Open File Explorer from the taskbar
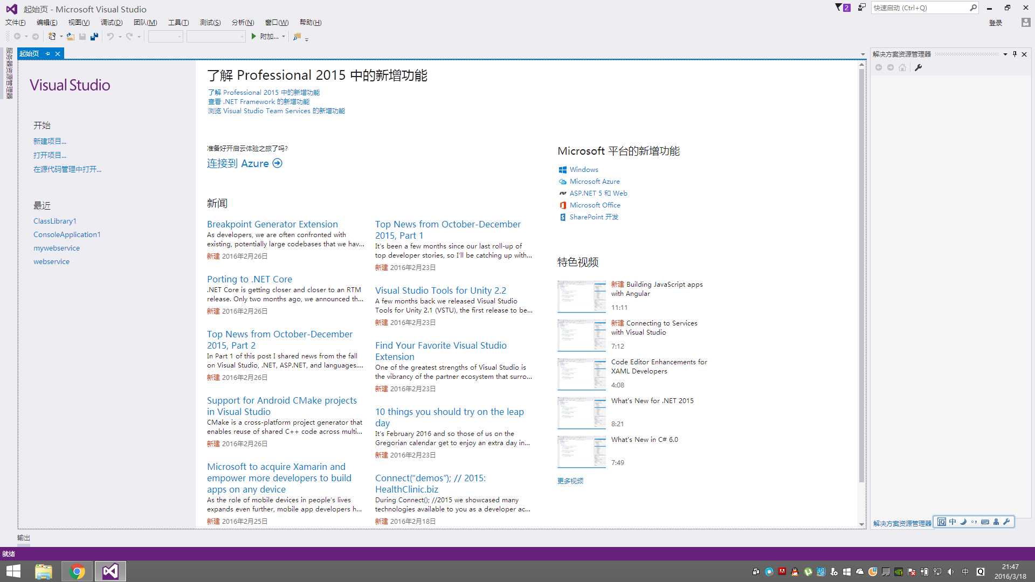The width and height of the screenshot is (1035, 582). [x=44, y=571]
